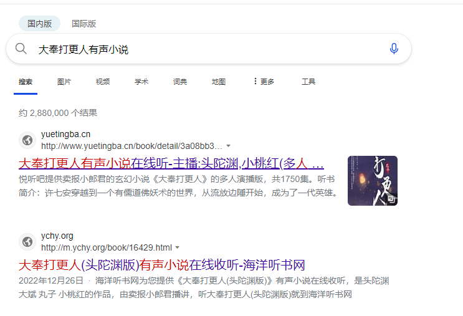
Task: Expand the arrow after the yuetingba.cn URL
Action: point(228,146)
